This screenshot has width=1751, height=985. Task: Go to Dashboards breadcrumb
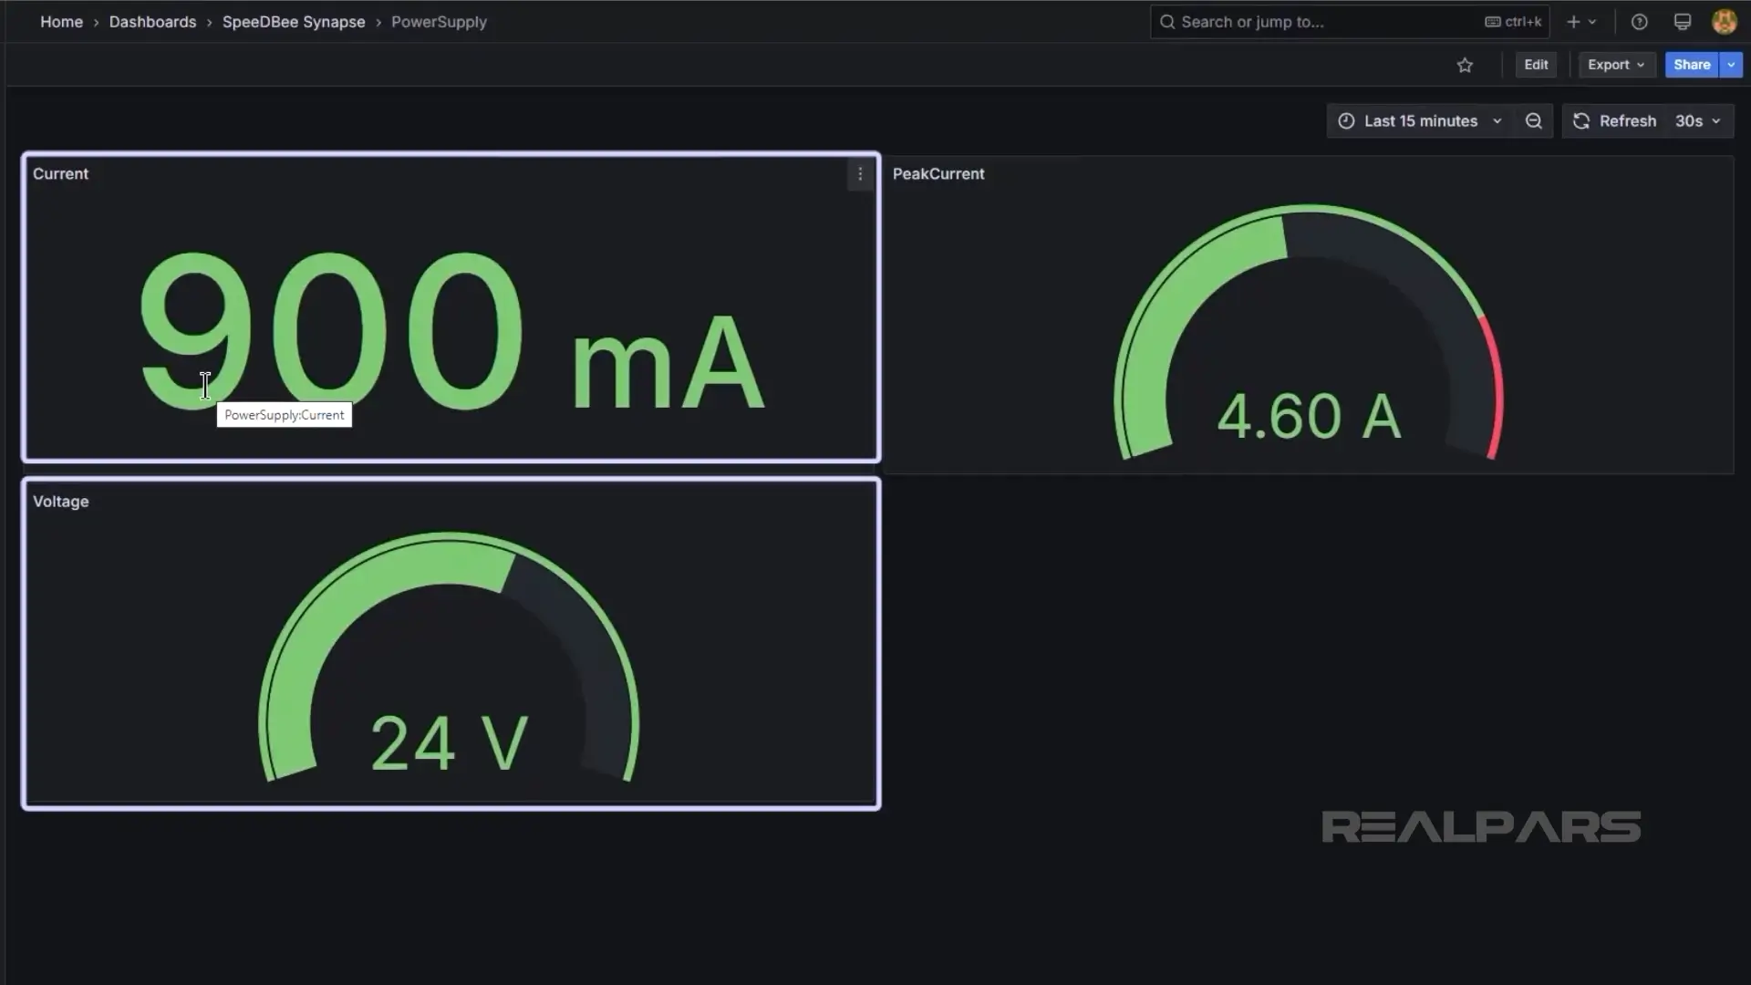152,22
